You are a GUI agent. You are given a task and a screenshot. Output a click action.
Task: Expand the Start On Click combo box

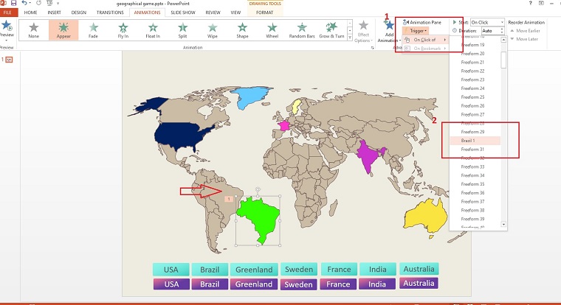488,22
